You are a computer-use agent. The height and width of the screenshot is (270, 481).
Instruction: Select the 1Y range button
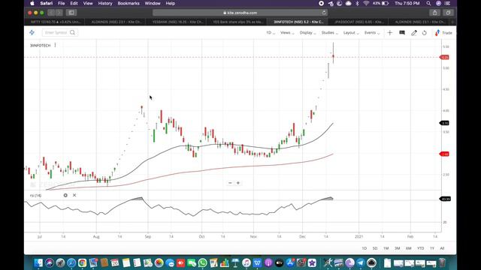coord(432,248)
